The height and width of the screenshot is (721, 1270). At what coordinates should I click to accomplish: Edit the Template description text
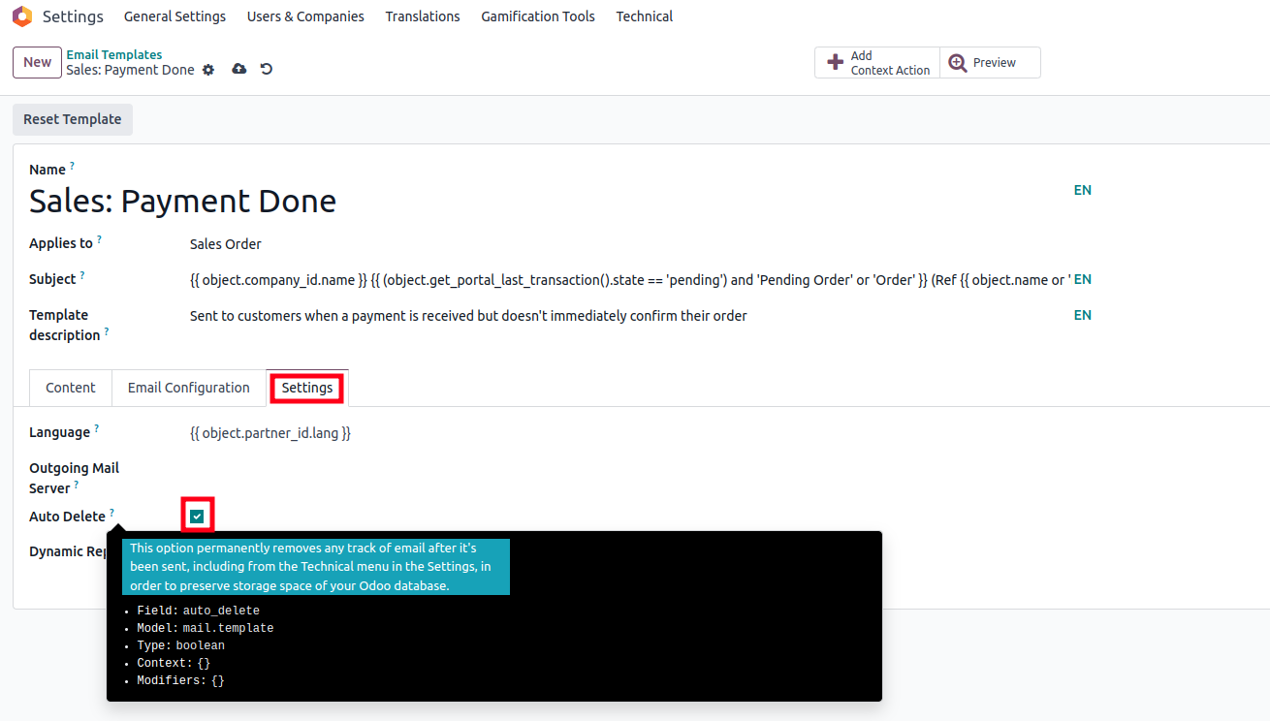[x=630, y=316]
